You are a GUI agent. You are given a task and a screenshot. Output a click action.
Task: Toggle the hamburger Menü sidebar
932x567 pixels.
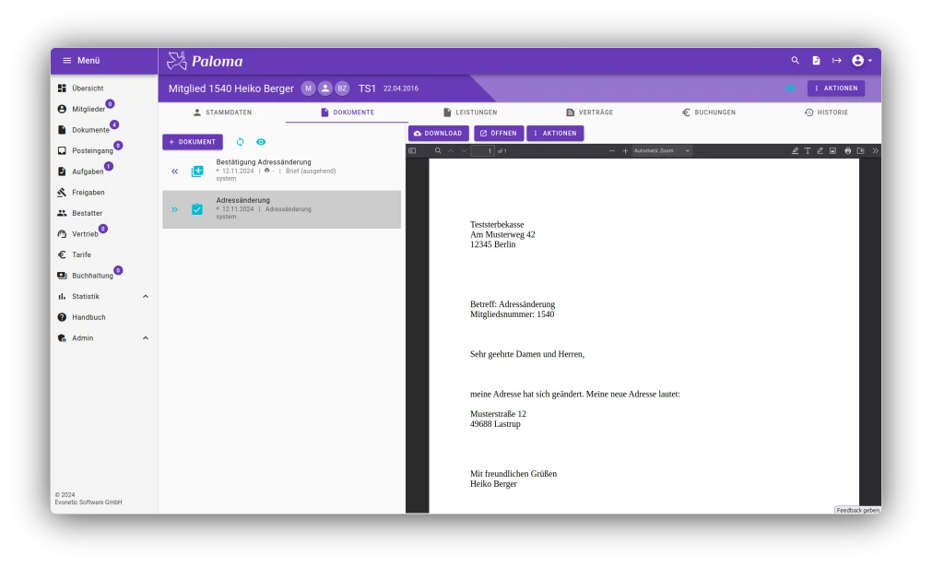tap(66, 61)
